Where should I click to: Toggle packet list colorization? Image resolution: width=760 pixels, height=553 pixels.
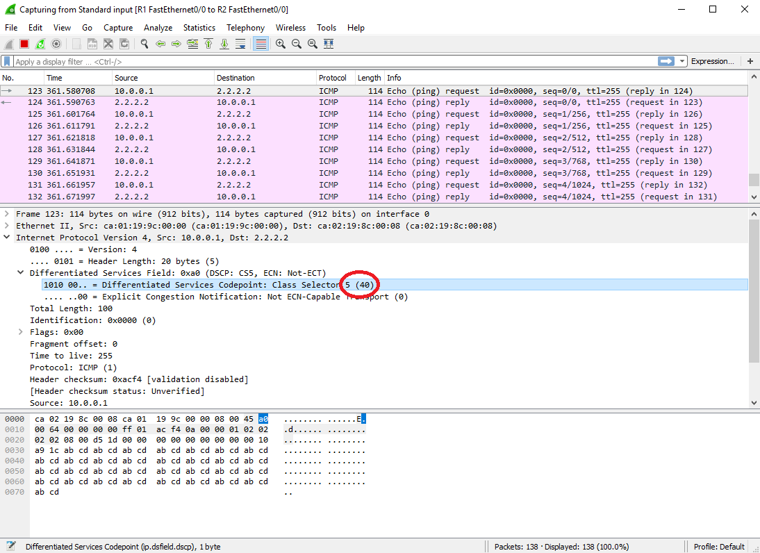point(260,43)
